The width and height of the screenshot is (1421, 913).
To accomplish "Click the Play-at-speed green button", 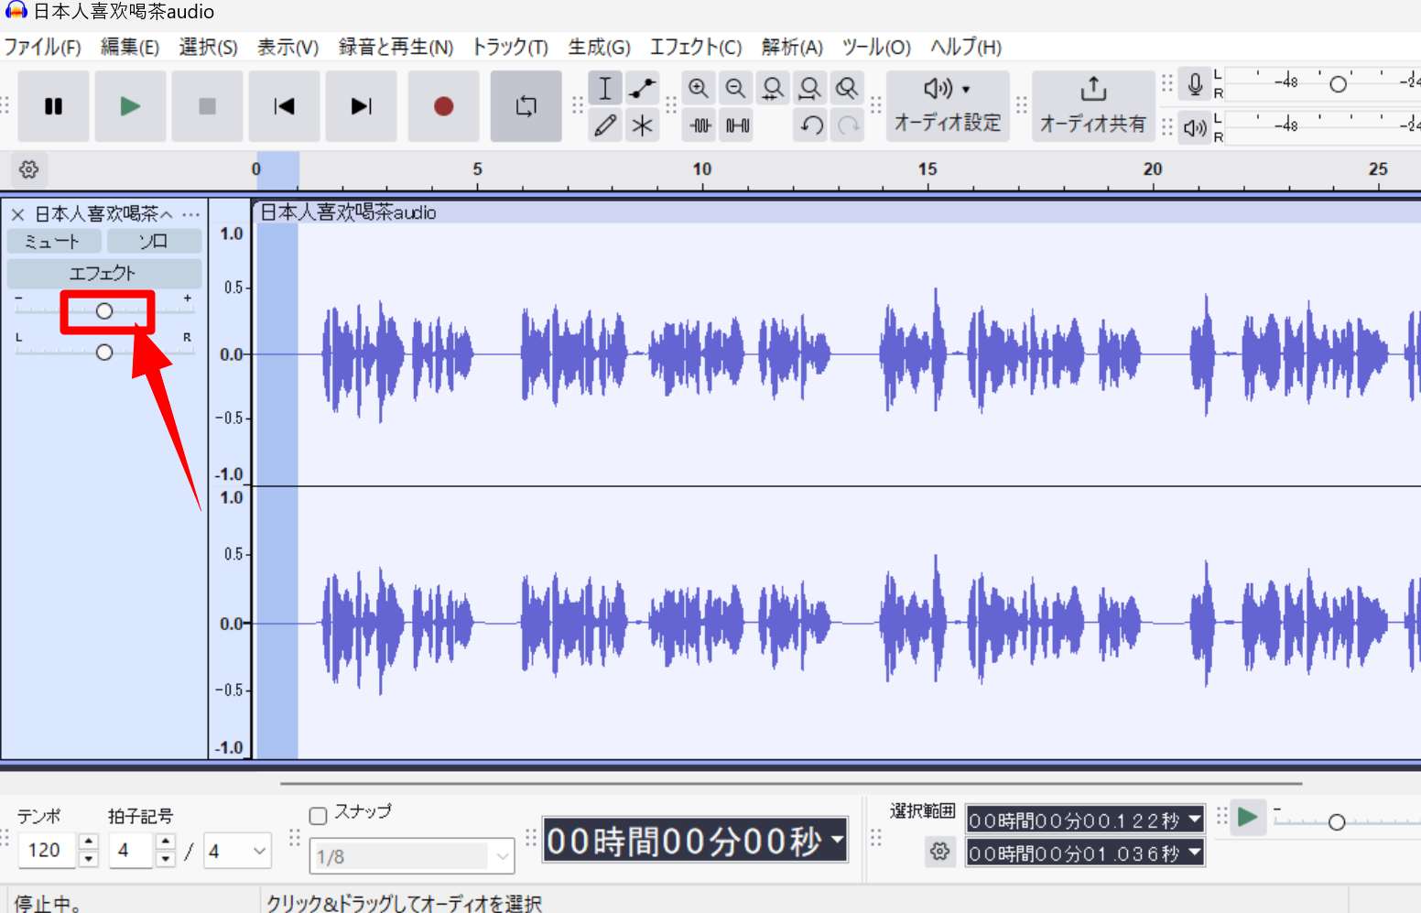I will click(1247, 816).
